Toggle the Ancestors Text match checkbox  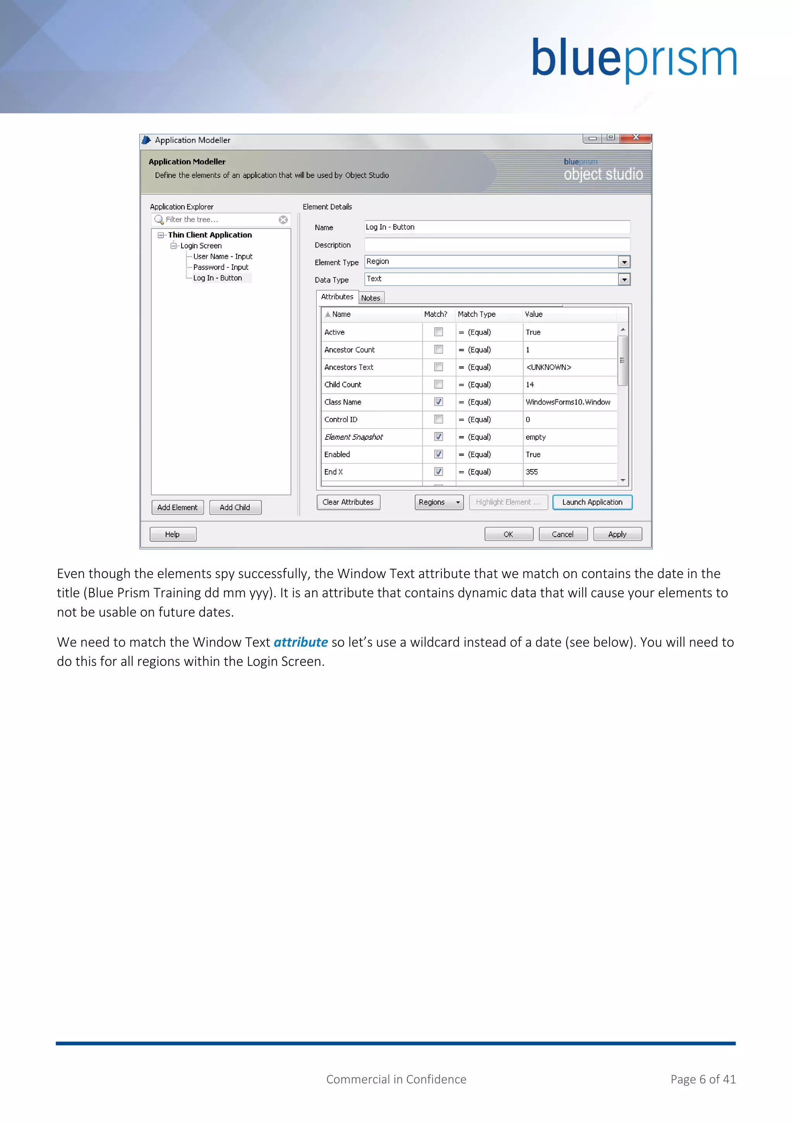(x=438, y=367)
